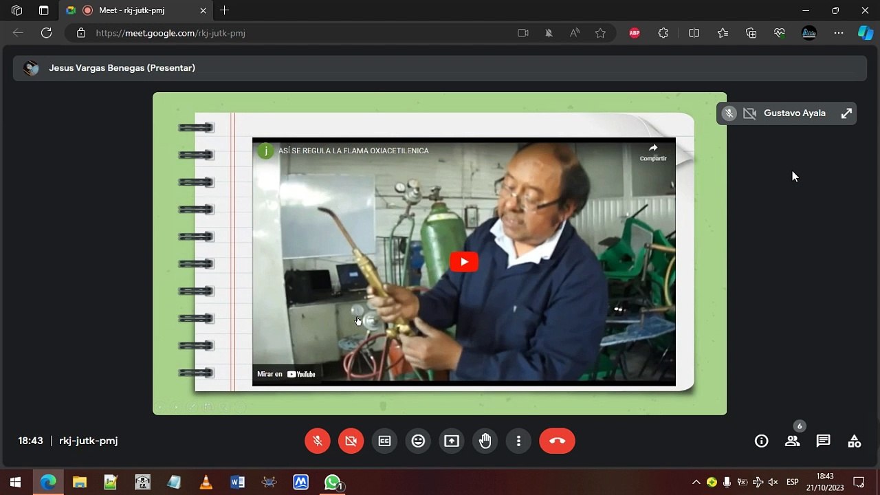
Task: Open the ABP Adblock Plus extension
Action: coord(635,33)
